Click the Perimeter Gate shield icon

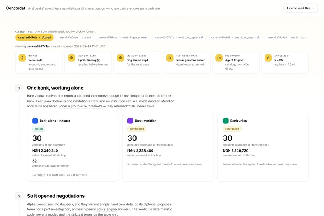pyautogui.click(x=170, y=58)
